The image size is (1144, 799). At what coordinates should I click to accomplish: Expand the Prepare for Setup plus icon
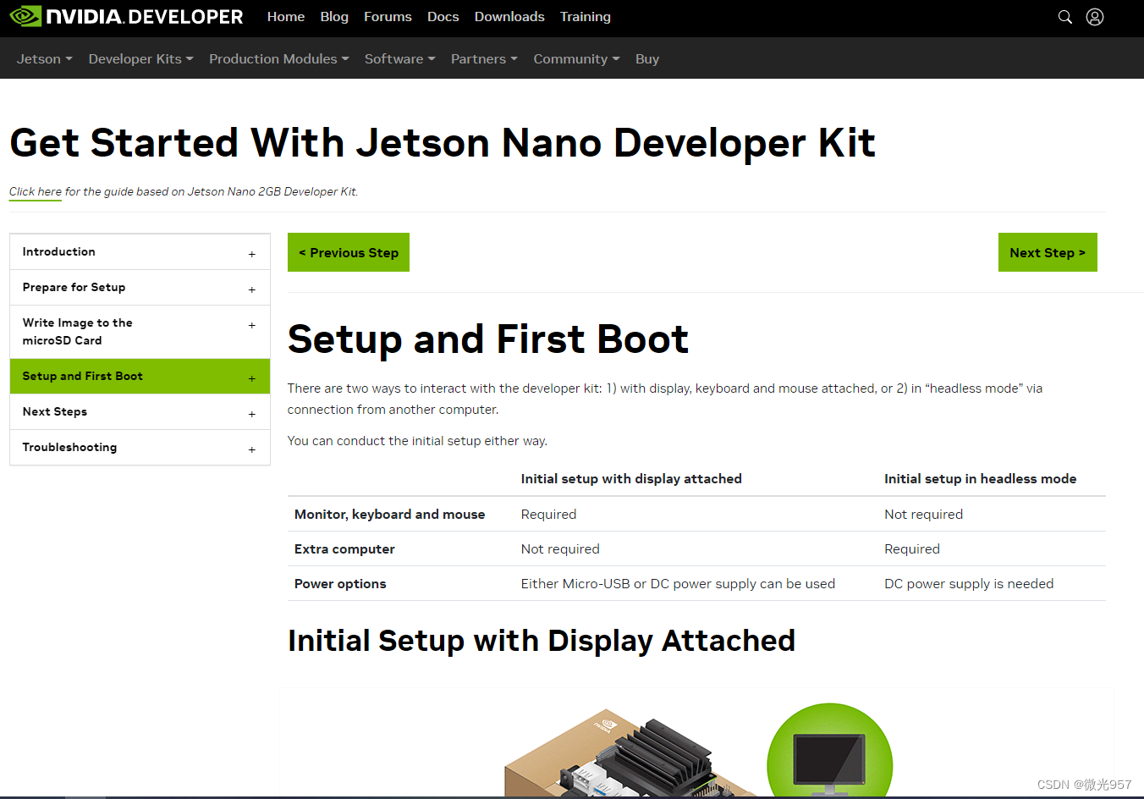point(252,289)
